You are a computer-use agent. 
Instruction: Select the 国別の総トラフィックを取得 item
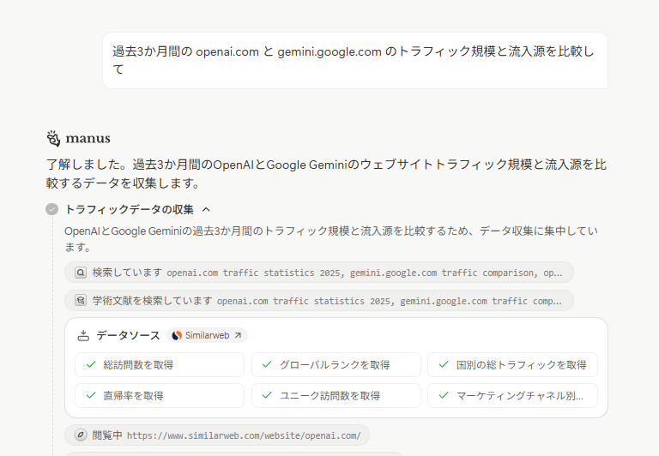tap(512, 364)
